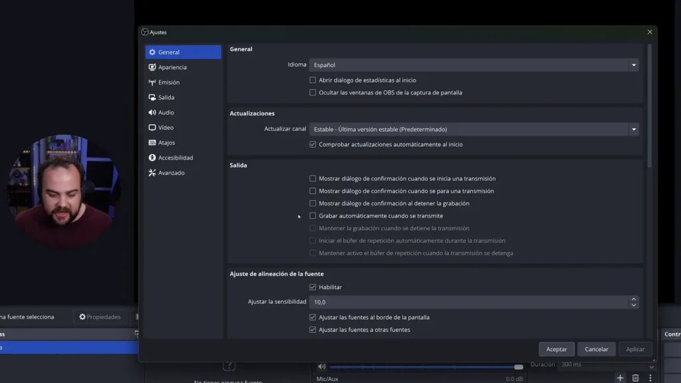The image size is (681, 383).
Task: Uncheck Ajustar las fuentes a otras fuentes
Action: point(313,329)
